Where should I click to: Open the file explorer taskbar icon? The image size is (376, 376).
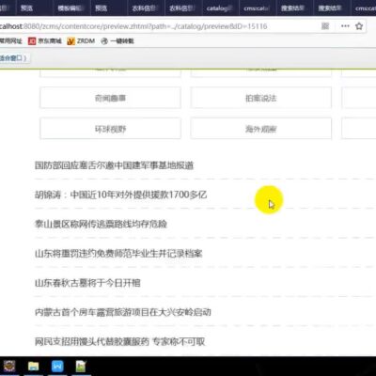click(x=33, y=366)
